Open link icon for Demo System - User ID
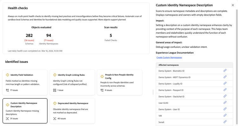The height and width of the screenshot is (126, 238). [x=225, y=109]
